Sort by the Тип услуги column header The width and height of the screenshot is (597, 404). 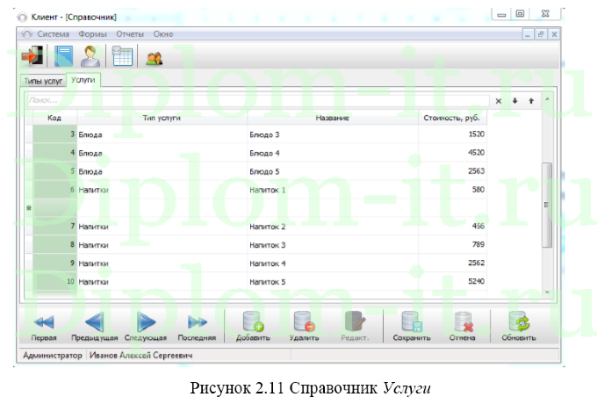click(x=162, y=118)
